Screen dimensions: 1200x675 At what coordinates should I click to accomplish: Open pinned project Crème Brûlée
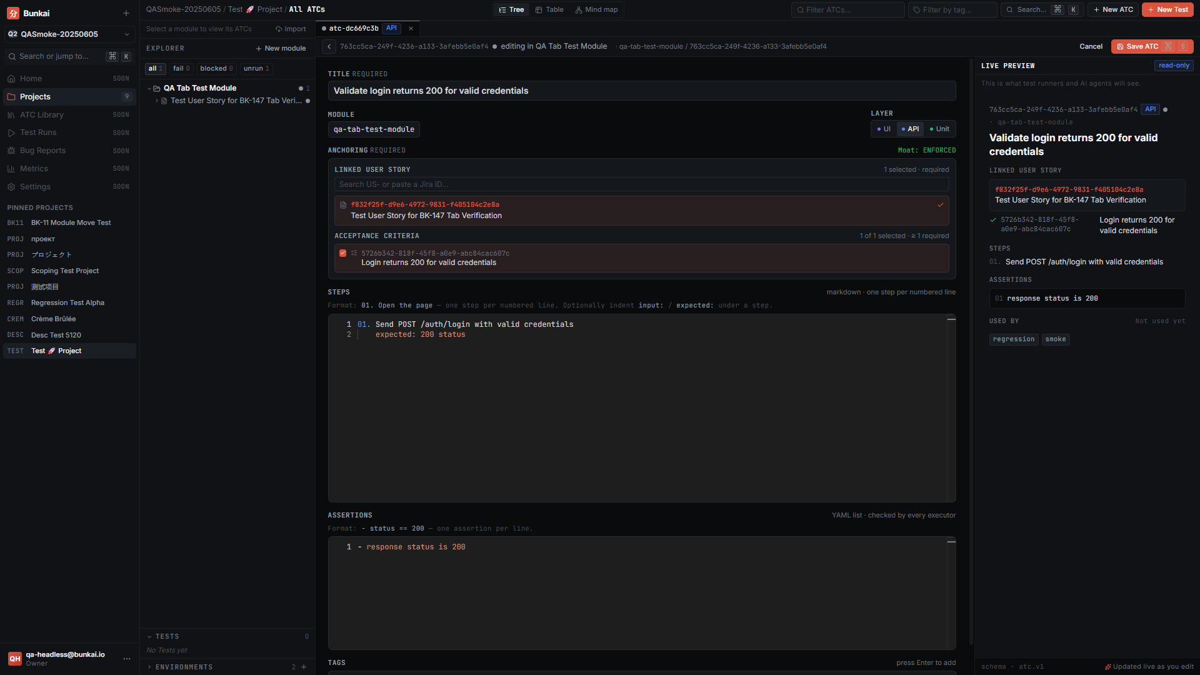coord(69,319)
